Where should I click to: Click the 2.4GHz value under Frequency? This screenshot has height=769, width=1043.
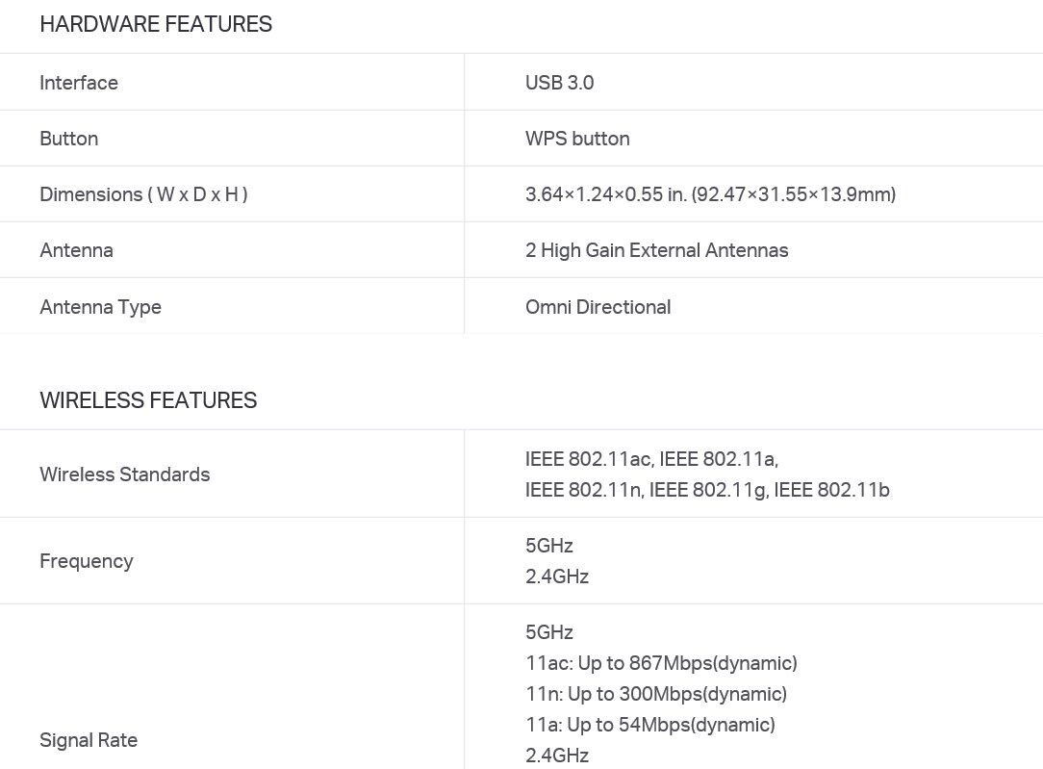(557, 577)
